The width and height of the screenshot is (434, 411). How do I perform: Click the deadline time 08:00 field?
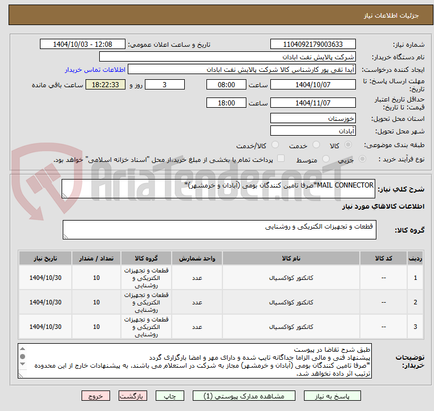(226, 84)
